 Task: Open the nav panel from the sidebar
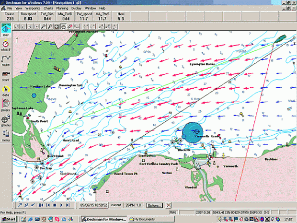tap(6, 32)
